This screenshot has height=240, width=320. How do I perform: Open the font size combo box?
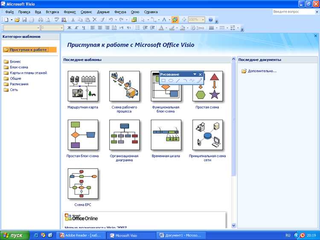click(52, 28)
